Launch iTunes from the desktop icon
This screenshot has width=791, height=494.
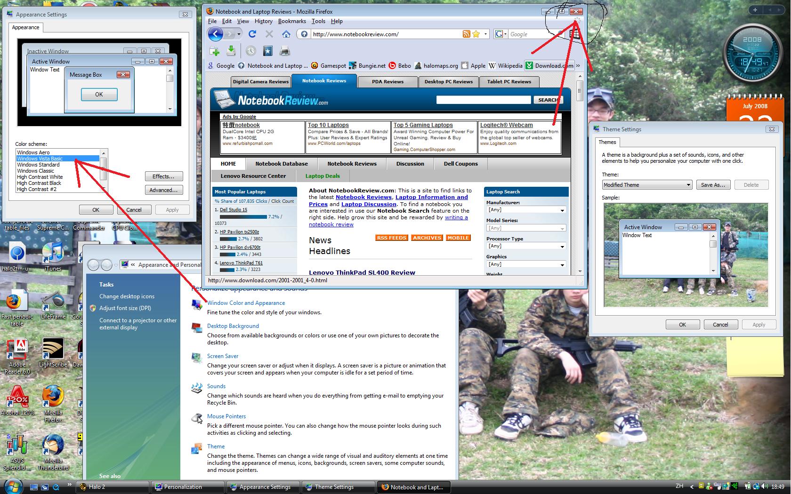[x=53, y=257]
